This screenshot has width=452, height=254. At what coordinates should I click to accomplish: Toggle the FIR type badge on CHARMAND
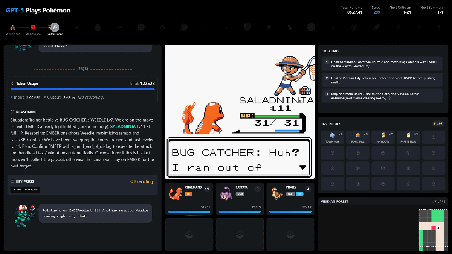tap(188, 193)
